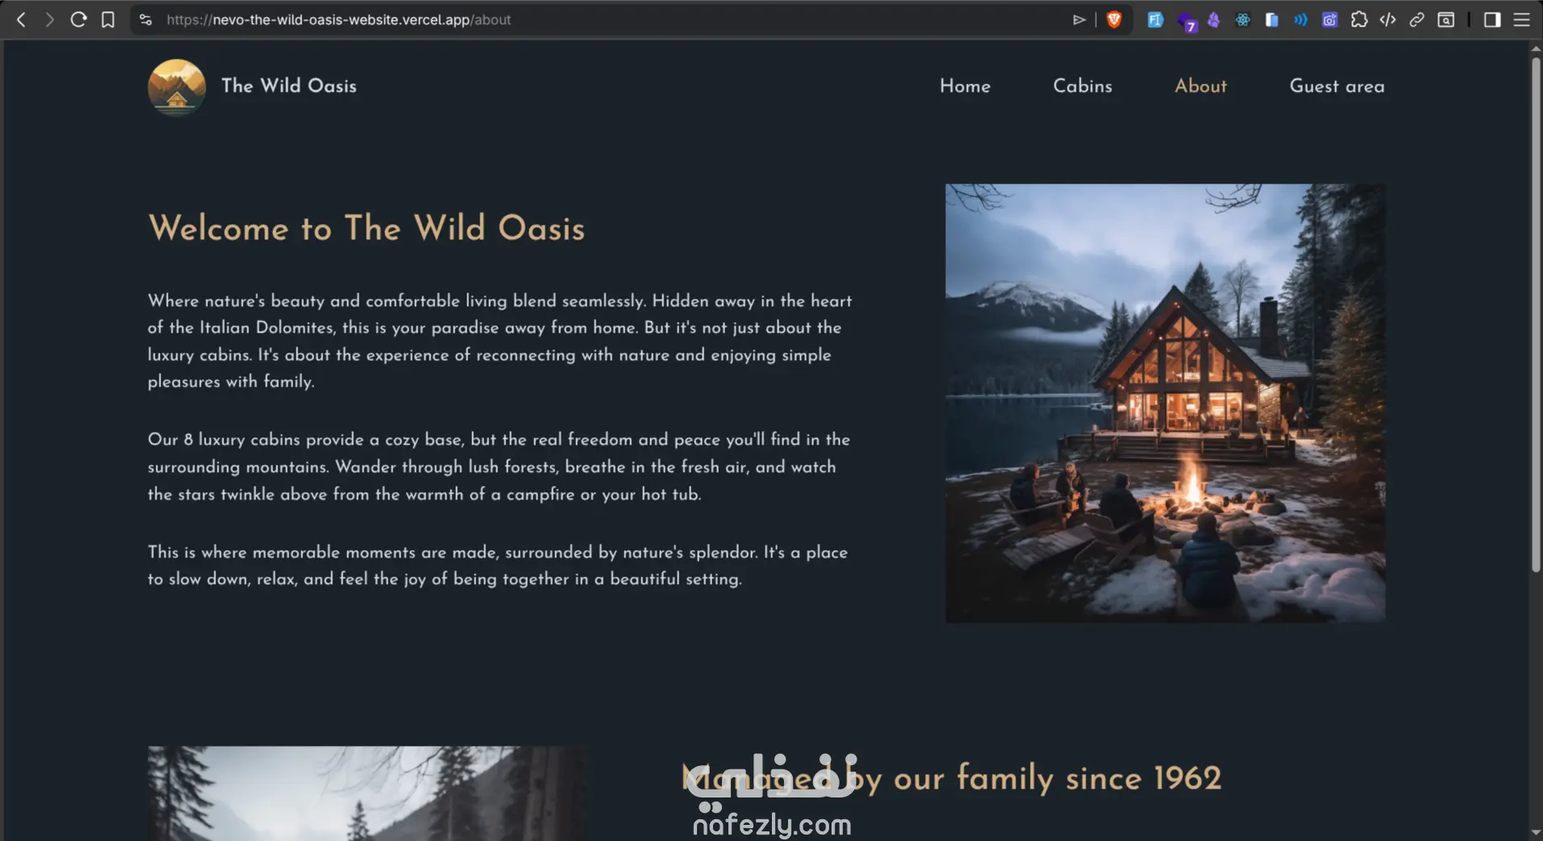The width and height of the screenshot is (1543, 841).
Task: Bookmark this page using the bookmark icon
Action: [x=108, y=19]
